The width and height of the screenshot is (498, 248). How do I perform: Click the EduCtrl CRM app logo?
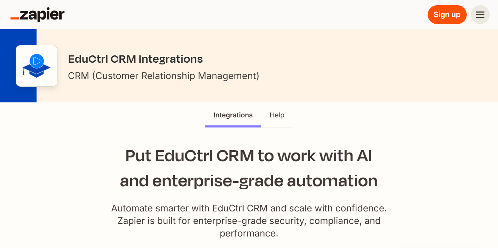[x=37, y=66]
